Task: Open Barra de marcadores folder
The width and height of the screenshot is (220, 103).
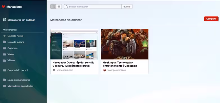Action: pos(19,80)
